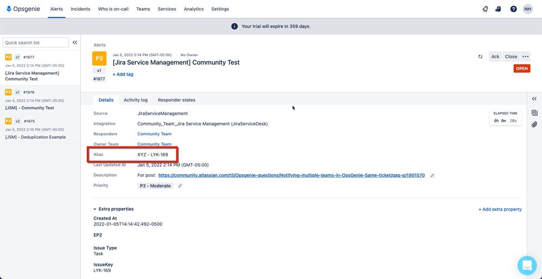Acknowledge the alert with Ack button
The height and width of the screenshot is (279, 542).
(495, 56)
